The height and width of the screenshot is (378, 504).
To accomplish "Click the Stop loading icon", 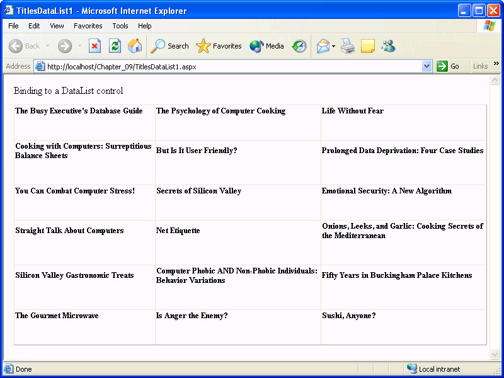I will pyautogui.click(x=94, y=46).
